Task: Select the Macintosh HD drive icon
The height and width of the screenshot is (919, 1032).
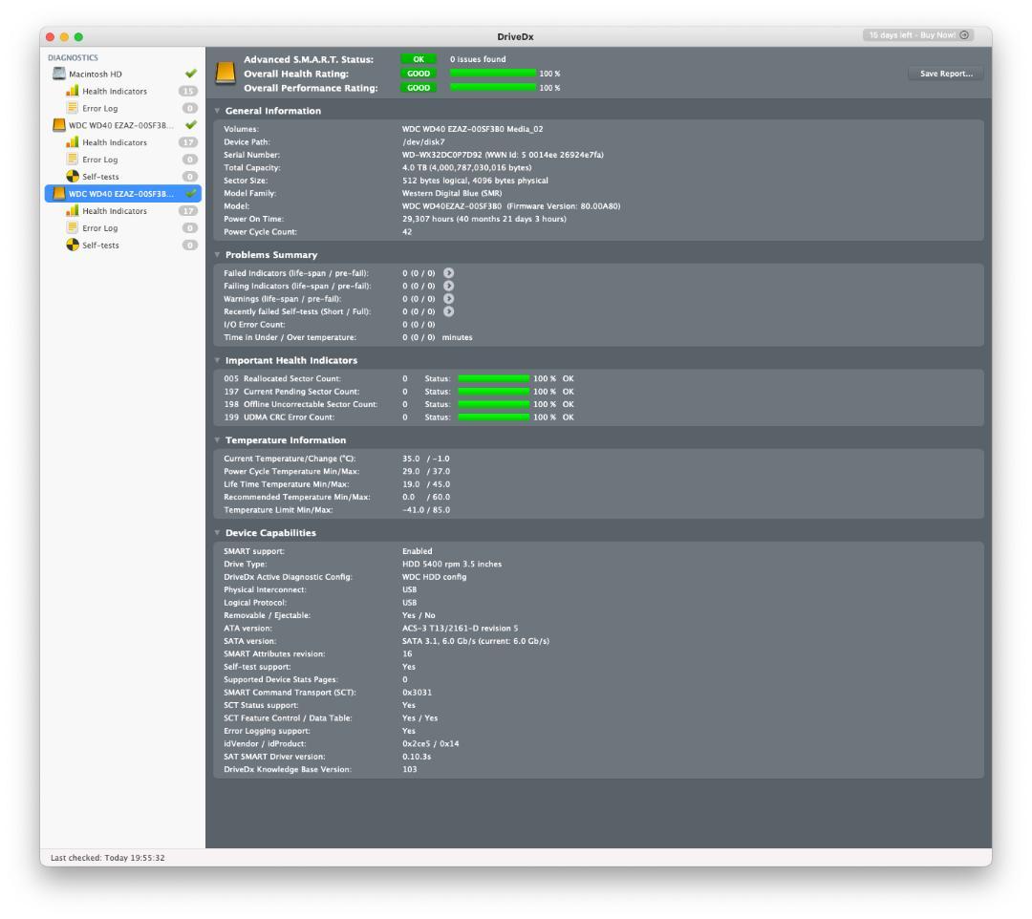Action: pyautogui.click(x=59, y=74)
